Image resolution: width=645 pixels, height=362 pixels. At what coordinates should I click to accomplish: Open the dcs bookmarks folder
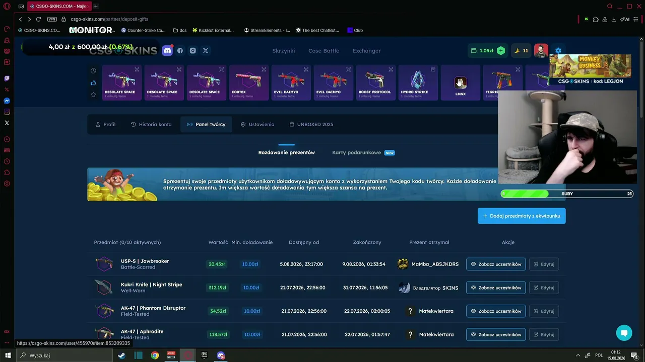[179, 30]
